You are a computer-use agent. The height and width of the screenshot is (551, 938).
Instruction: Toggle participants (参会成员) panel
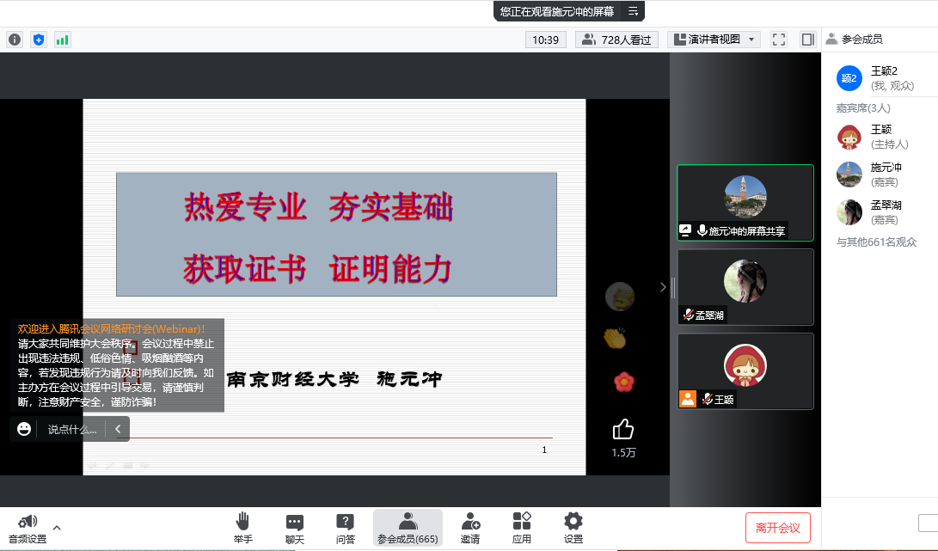(x=408, y=526)
